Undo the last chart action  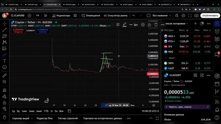[134, 15]
